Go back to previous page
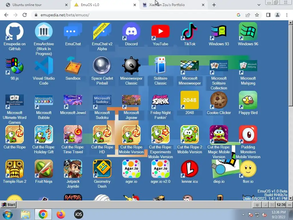This screenshot has width=293, height=220. (x=6, y=15)
